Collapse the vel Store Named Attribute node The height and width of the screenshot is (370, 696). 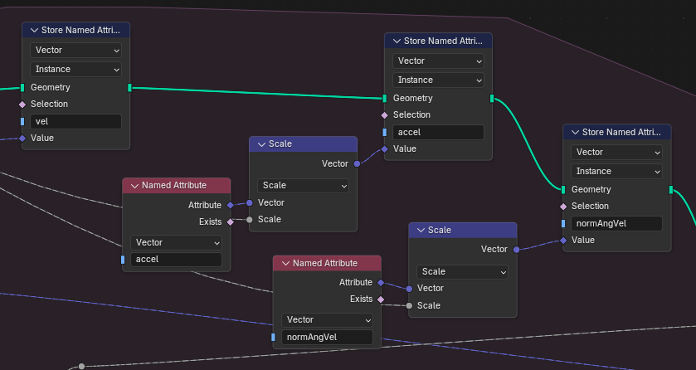(x=34, y=30)
